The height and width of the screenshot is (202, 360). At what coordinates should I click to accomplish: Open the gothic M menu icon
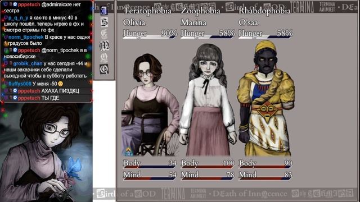click(104, 45)
